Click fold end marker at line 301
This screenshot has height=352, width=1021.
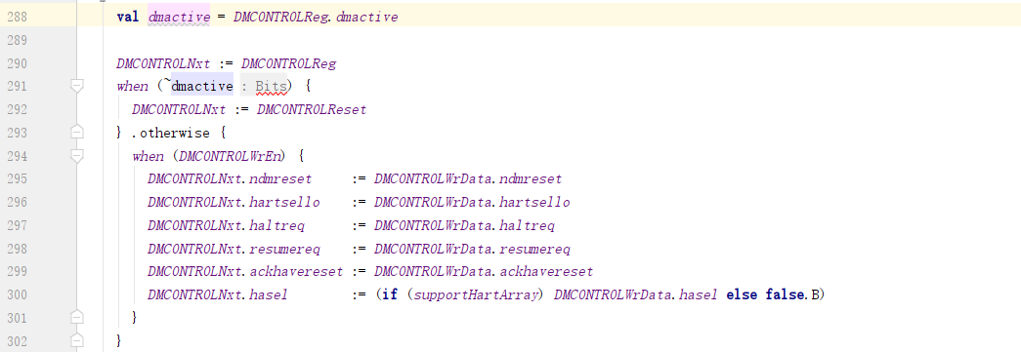(x=77, y=318)
